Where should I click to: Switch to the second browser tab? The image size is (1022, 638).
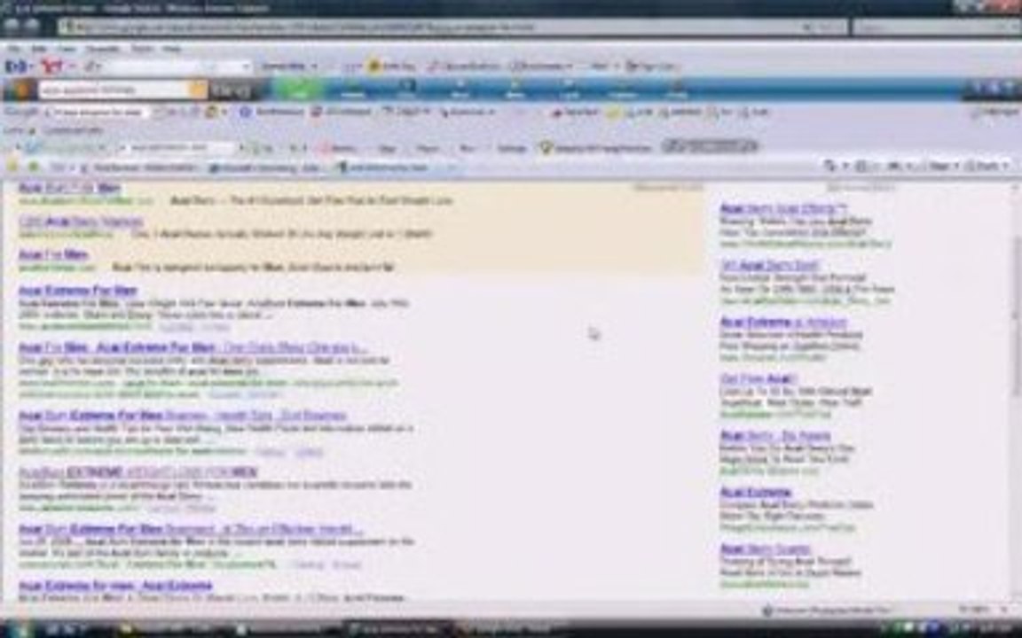266,168
